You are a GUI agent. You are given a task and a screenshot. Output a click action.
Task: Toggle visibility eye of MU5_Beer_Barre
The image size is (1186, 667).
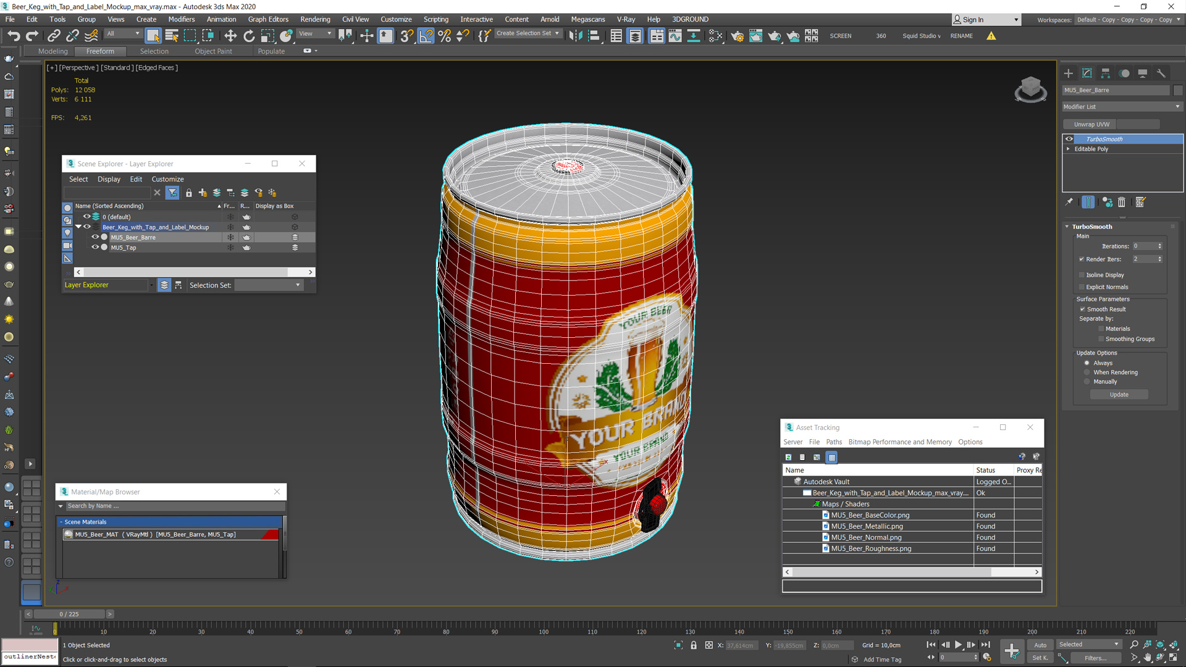pyautogui.click(x=95, y=237)
